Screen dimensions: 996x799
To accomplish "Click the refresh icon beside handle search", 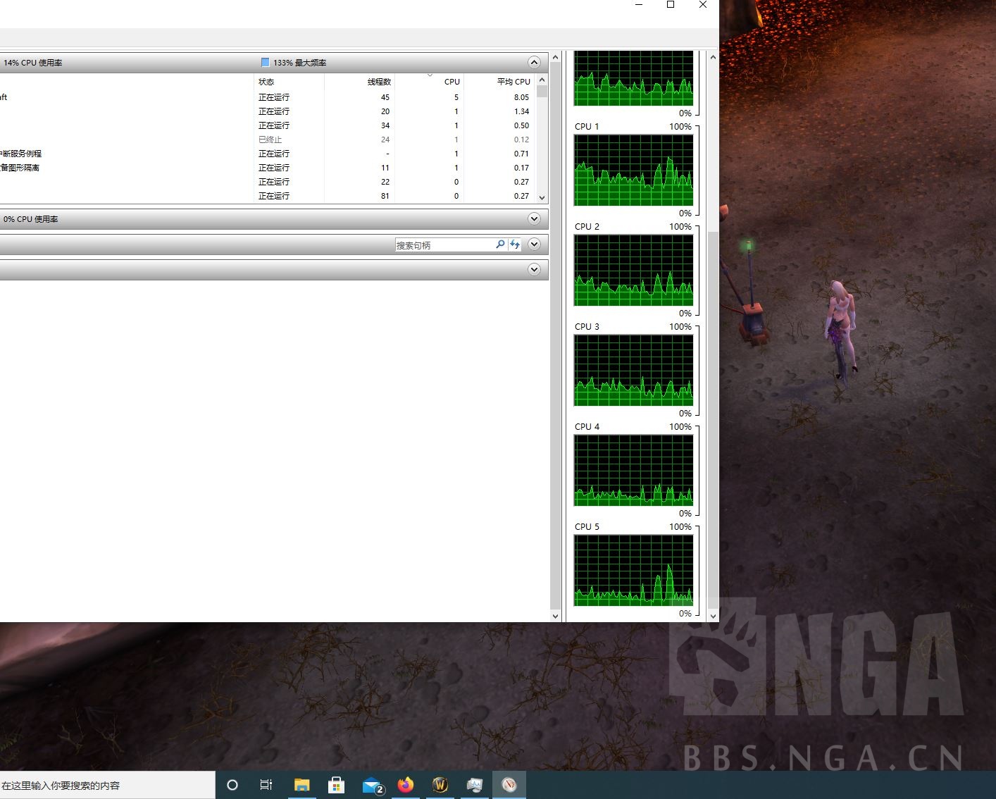I will coord(515,244).
